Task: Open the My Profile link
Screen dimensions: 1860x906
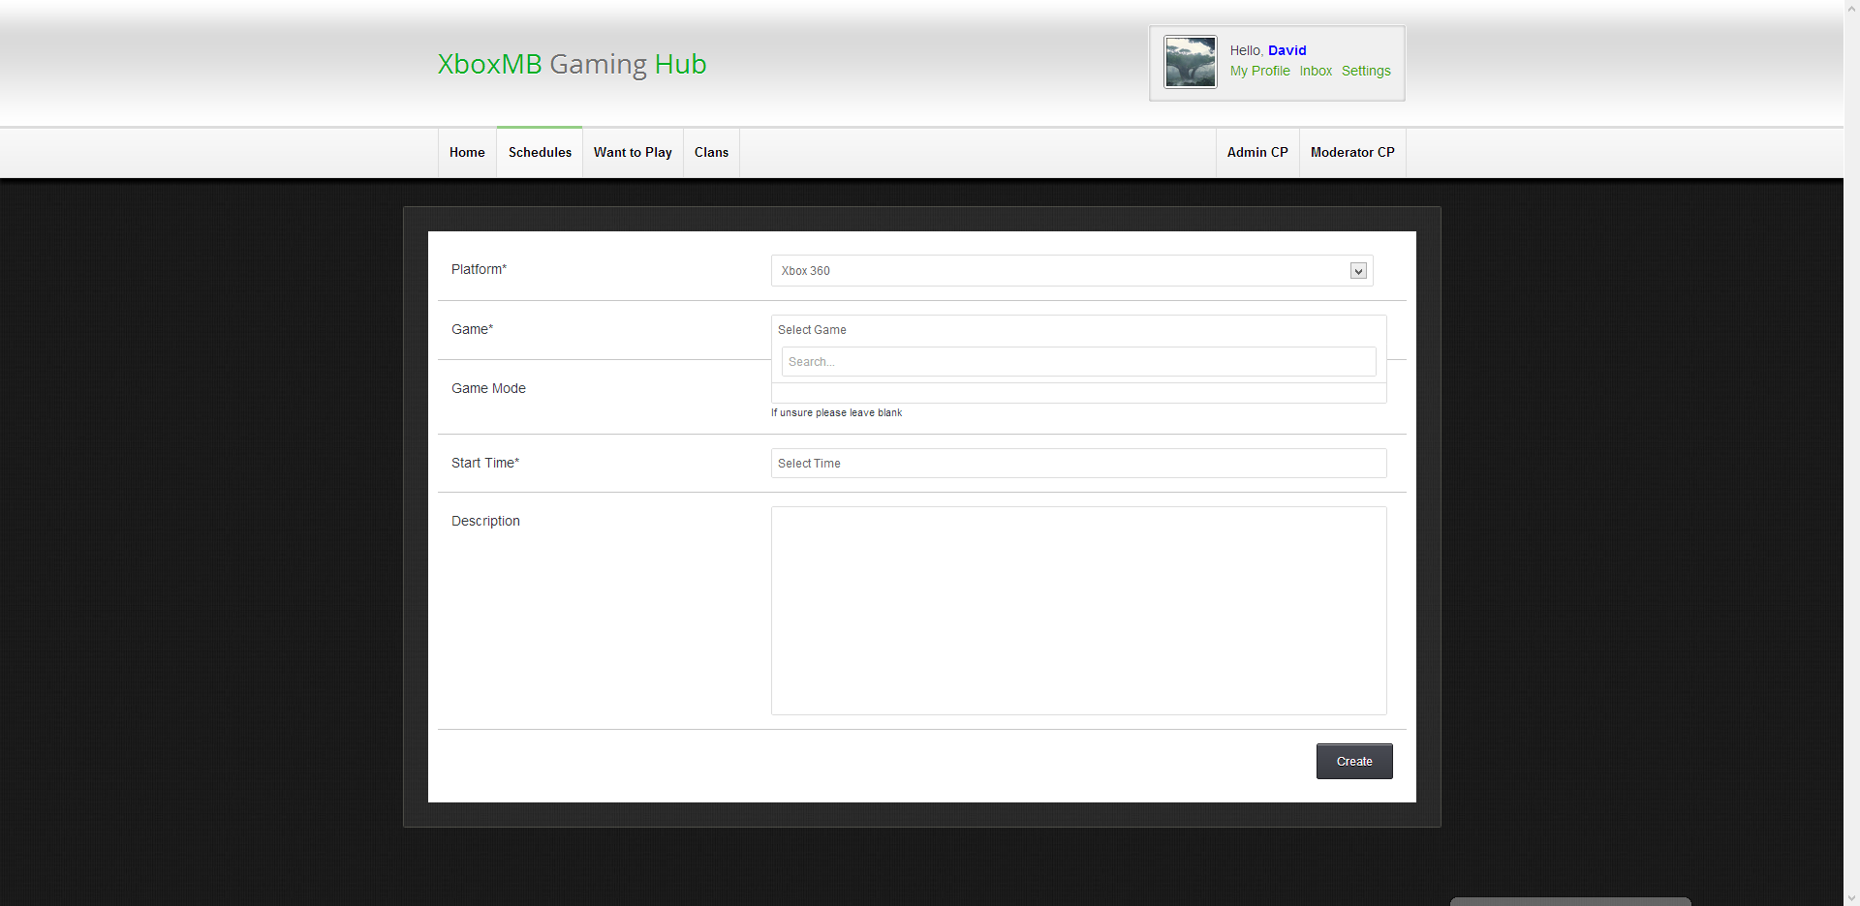Action: (x=1259, y=71)
